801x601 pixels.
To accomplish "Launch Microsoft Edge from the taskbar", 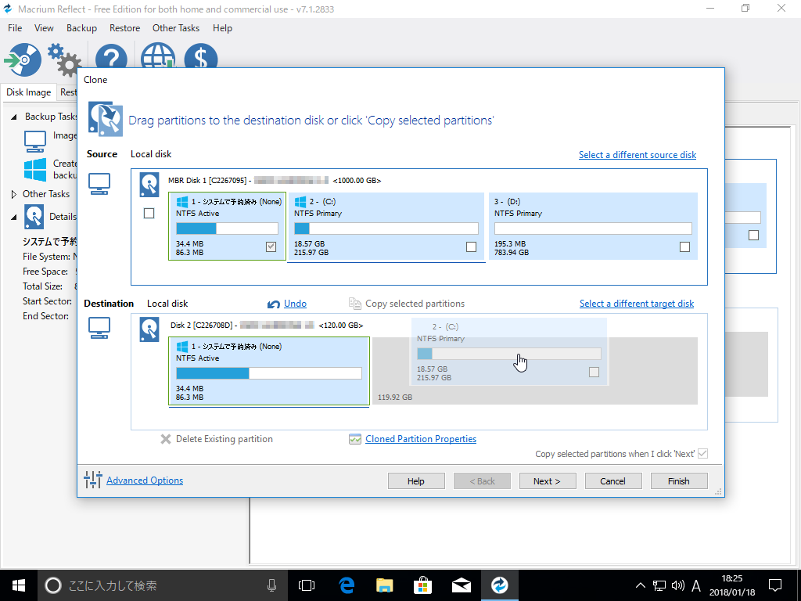I will click(x=347, y=585).
